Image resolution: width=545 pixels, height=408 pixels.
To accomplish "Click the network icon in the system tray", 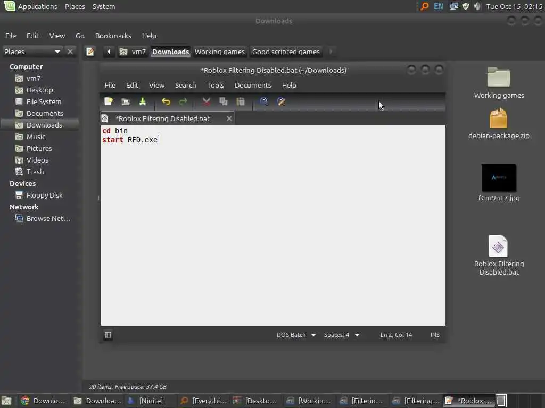I will [453, 6].
